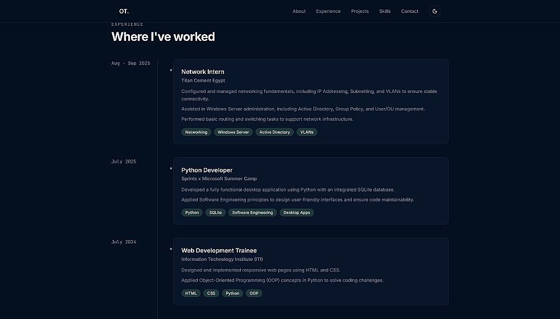Click the Desktop Apps tag
This screenshot has height=319, width=560.
click(297, 213)
